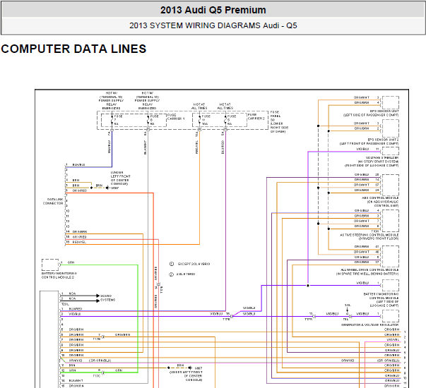Click the "FUSE PANEL" lower right side of dash label
This screenshot has width=426, height=388.
[279, 122]
